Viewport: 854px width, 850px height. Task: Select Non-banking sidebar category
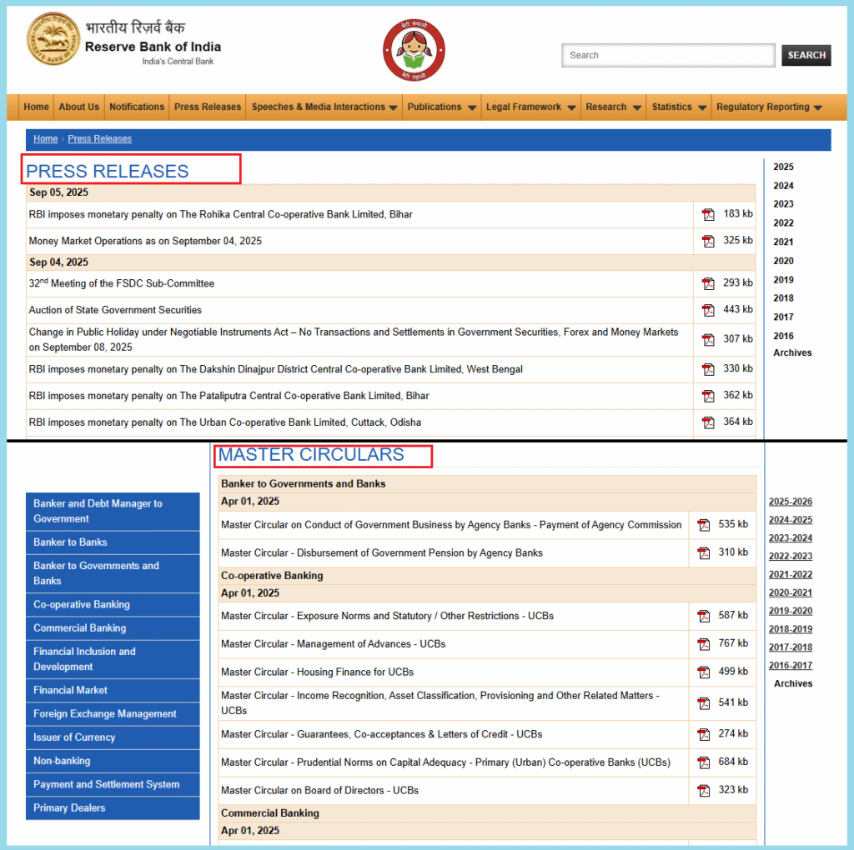[x=113, y=762]
